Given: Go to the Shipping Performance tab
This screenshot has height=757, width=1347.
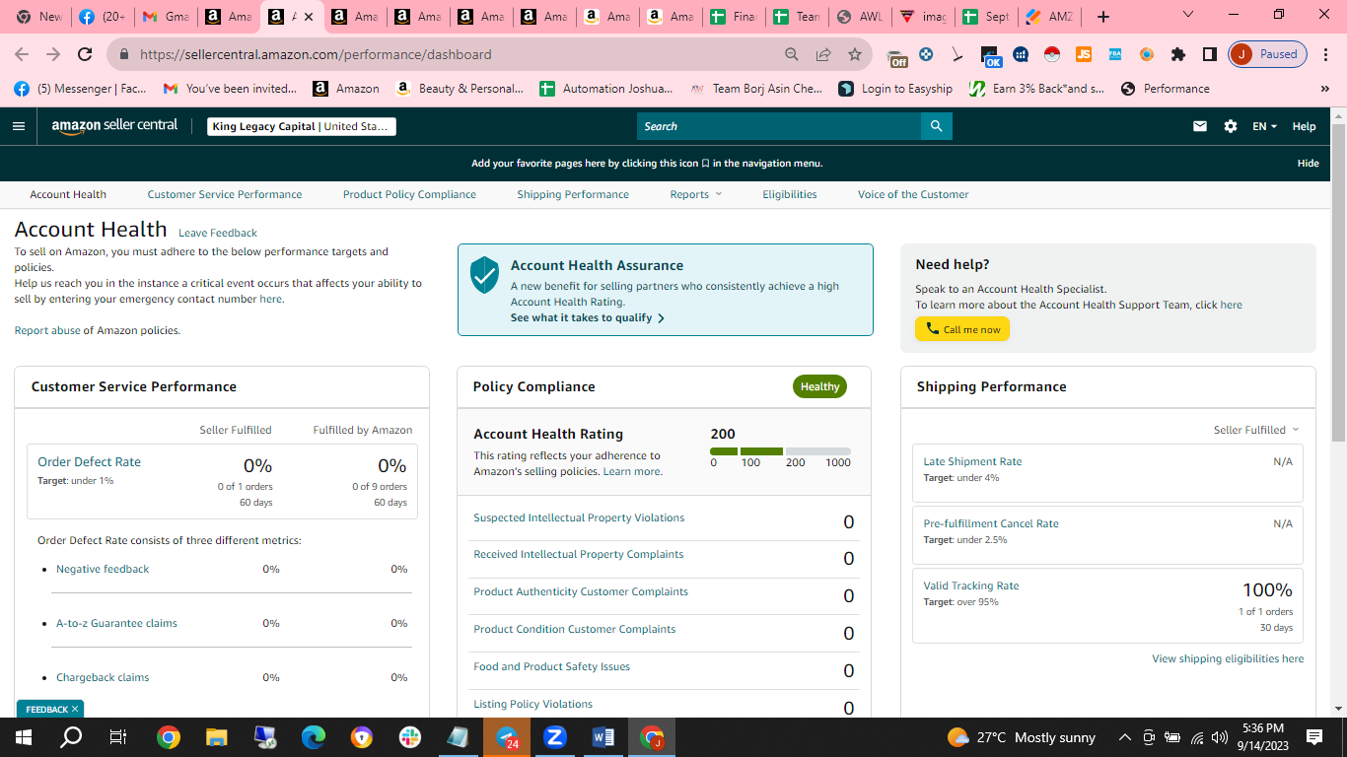Looking at the screenshot, I should 573,194.
